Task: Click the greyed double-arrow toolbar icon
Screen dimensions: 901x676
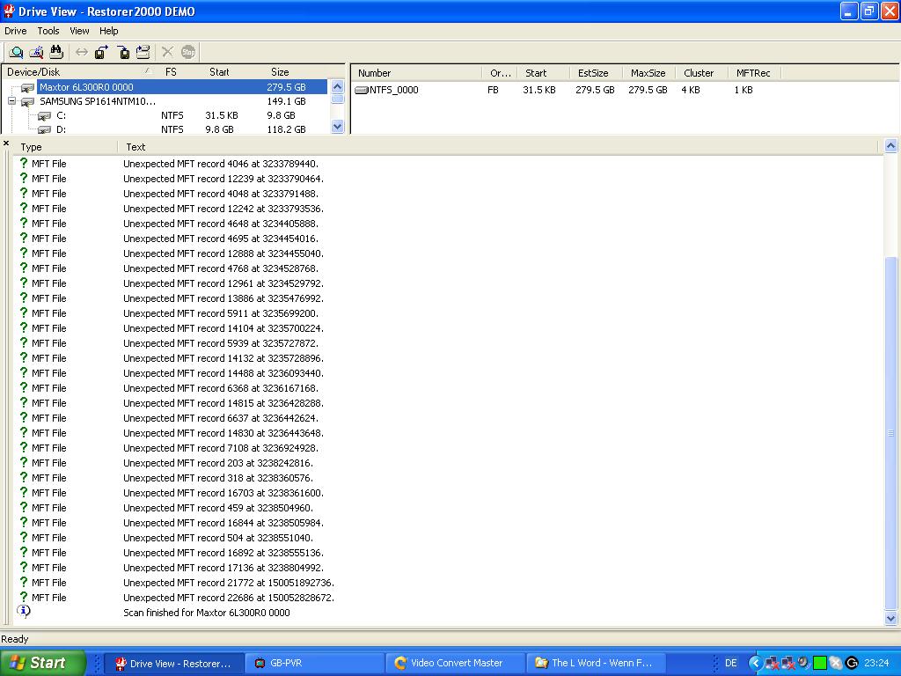Action: 82,52
